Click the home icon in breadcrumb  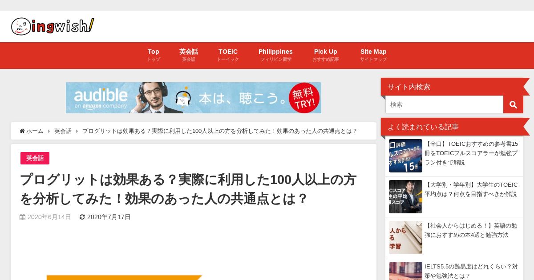(x=22, y=131)
